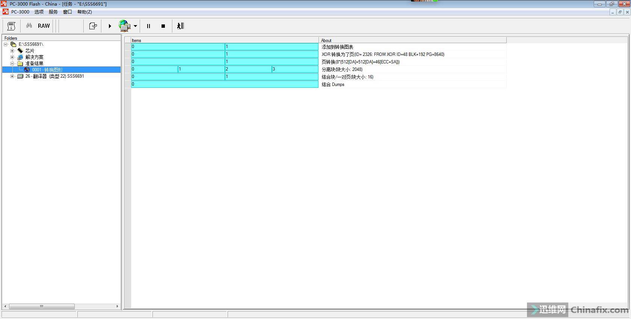This screenshot has height=319, width=631.
Task: Stop the operation with the square button
Action: [x=163, y=26]
